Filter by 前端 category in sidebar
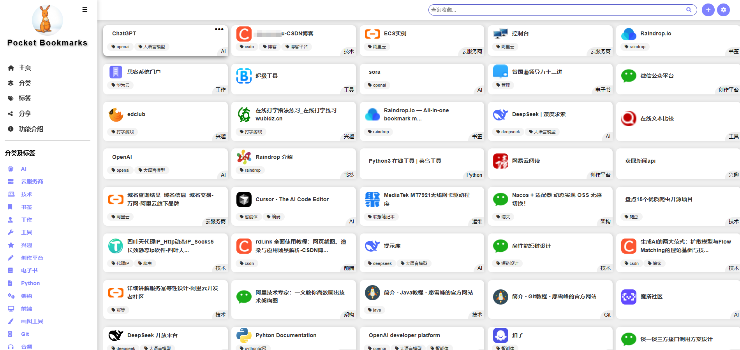 tap(26, 309)
